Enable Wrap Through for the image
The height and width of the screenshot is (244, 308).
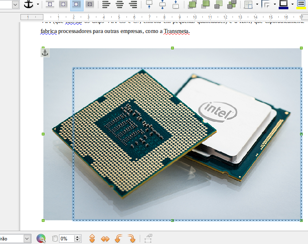90,4
